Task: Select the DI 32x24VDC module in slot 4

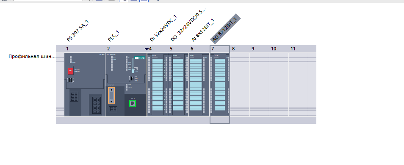Action: [158, 85]
